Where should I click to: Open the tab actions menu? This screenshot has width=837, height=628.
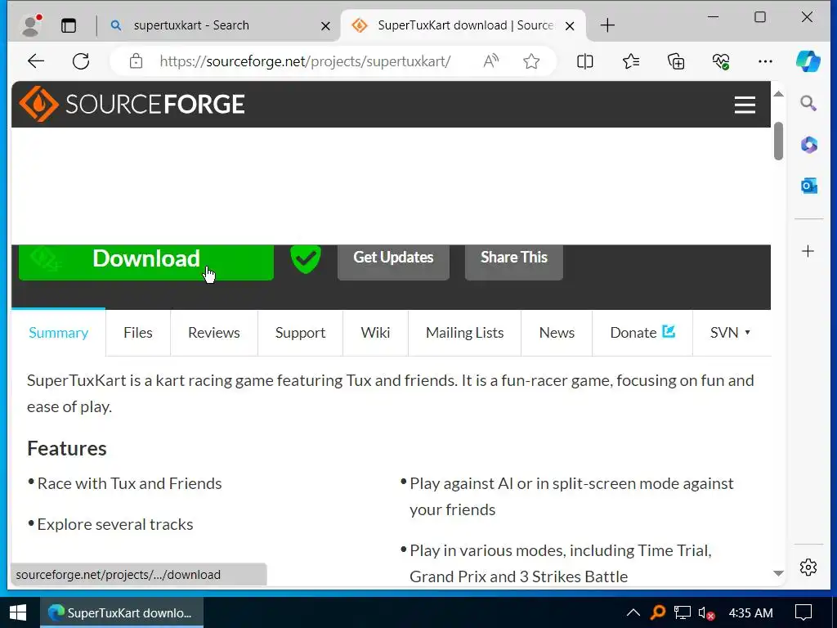(x=69, y=25)
